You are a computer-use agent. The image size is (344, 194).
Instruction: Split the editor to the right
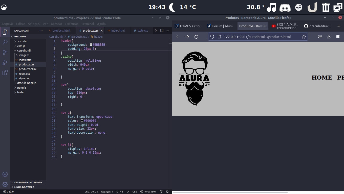tap(162, 31)
